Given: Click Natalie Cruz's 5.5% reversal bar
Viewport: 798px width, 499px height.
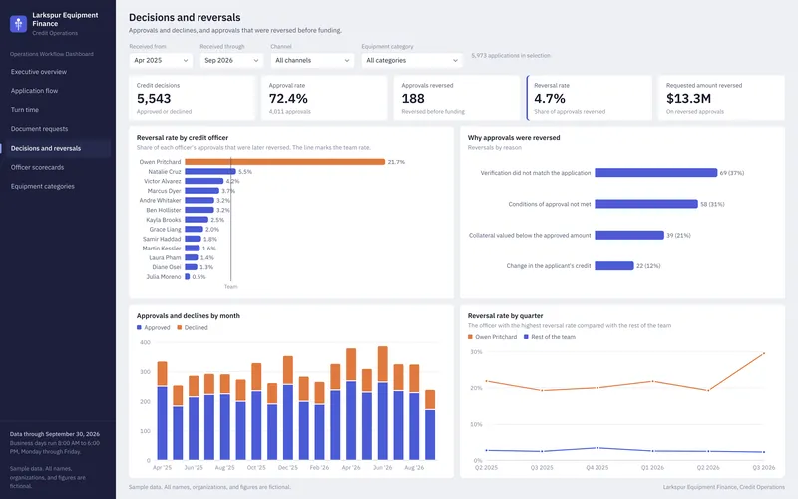Looking at the screenshot, I should 210,171.
